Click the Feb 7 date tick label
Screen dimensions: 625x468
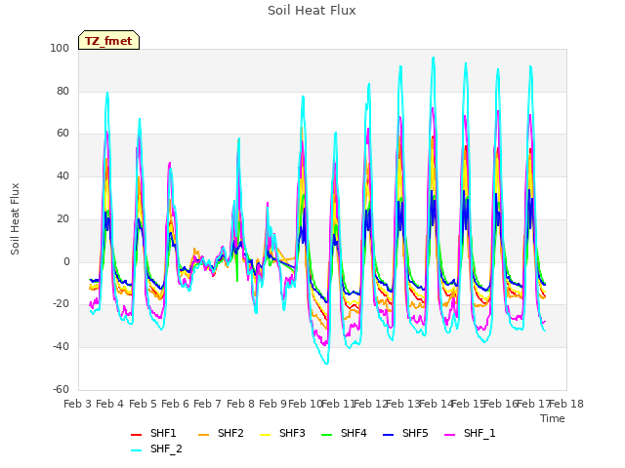tap(208, 404)
